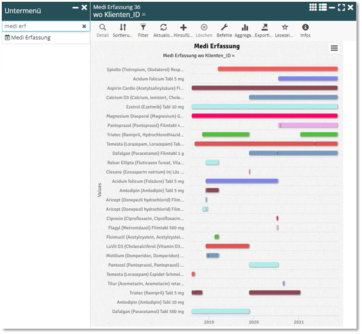362x334 pixels.
Task: Open the chart hamburger menu
Action: click(334, 48)
